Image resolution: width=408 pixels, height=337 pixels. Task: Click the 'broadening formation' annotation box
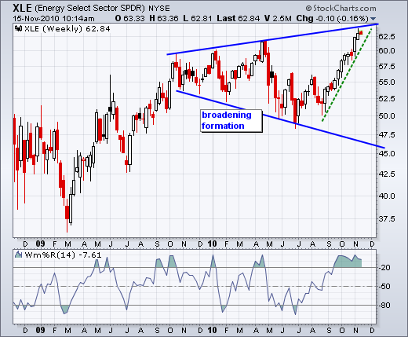click(x=231, y=121)
